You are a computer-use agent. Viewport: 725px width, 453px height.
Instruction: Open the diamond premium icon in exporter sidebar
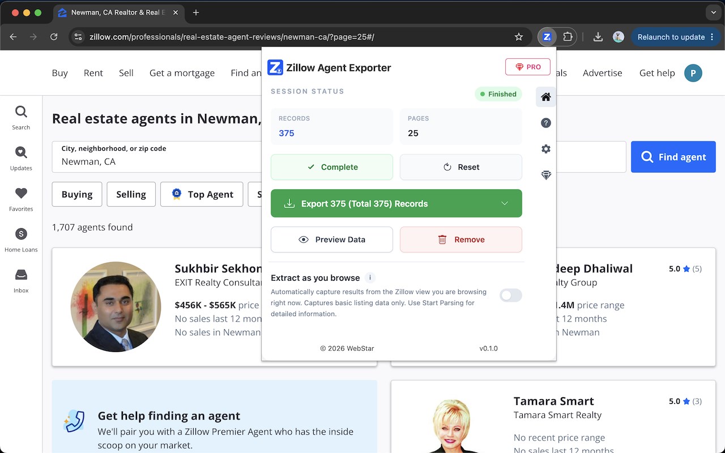pos(546,176)
